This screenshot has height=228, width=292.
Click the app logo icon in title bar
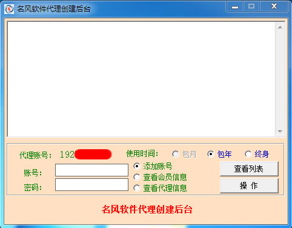pos(9,8)
